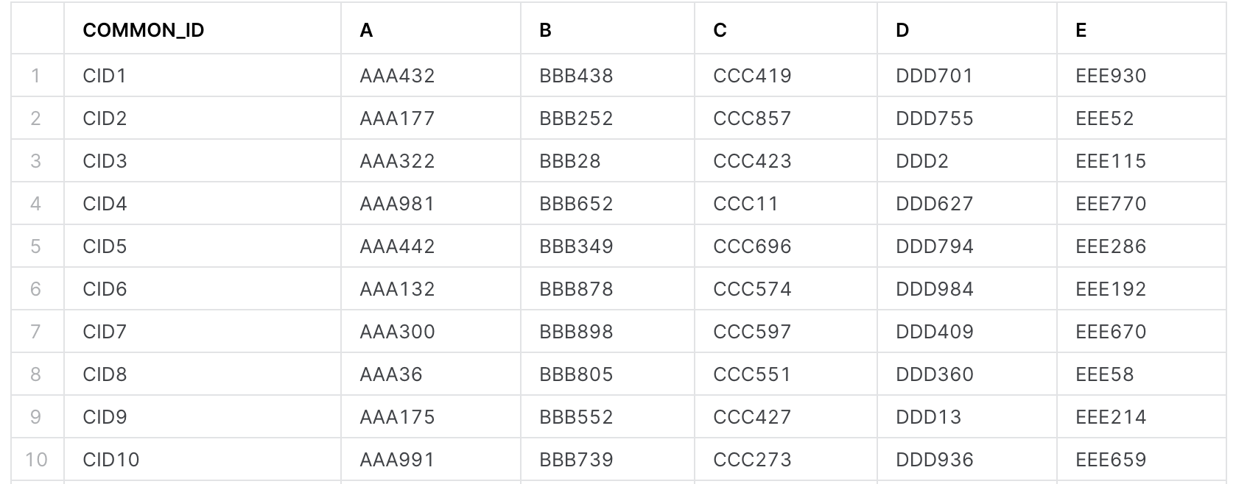This screenshot has width=1236, height=484.
Task: Click the BBB28 cell
Action: click(569, 161)
